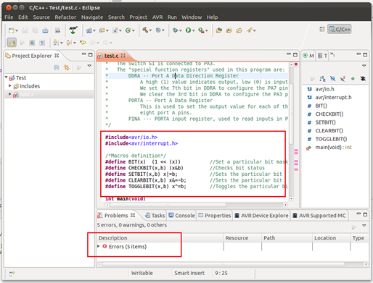This screenshot has height=283, width=373.
Task: Switch to AVR Device Explorer tab
Action: tap(262, 216)
